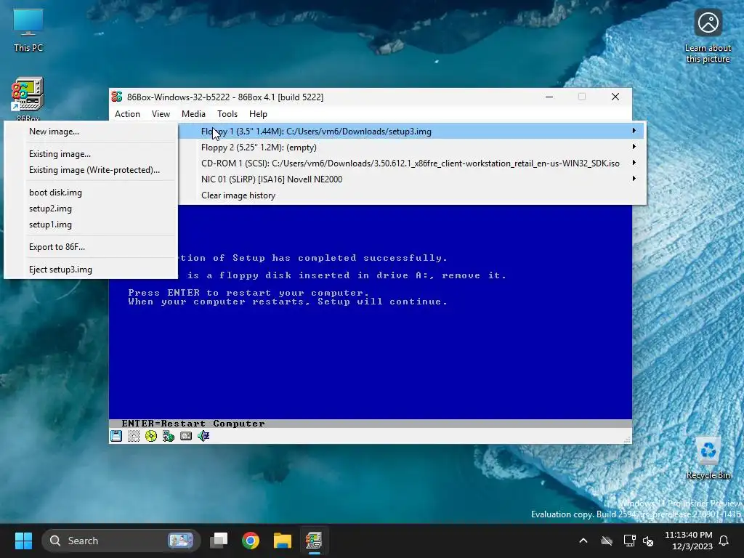Open the View menu
Screen dimensions: 744x558
pyautogui.click(x=161, y=114)
